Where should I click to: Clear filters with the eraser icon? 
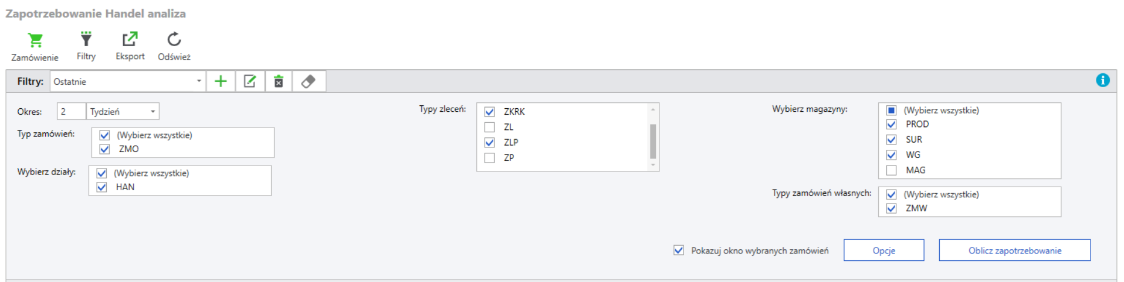click(x=309, y=81)
